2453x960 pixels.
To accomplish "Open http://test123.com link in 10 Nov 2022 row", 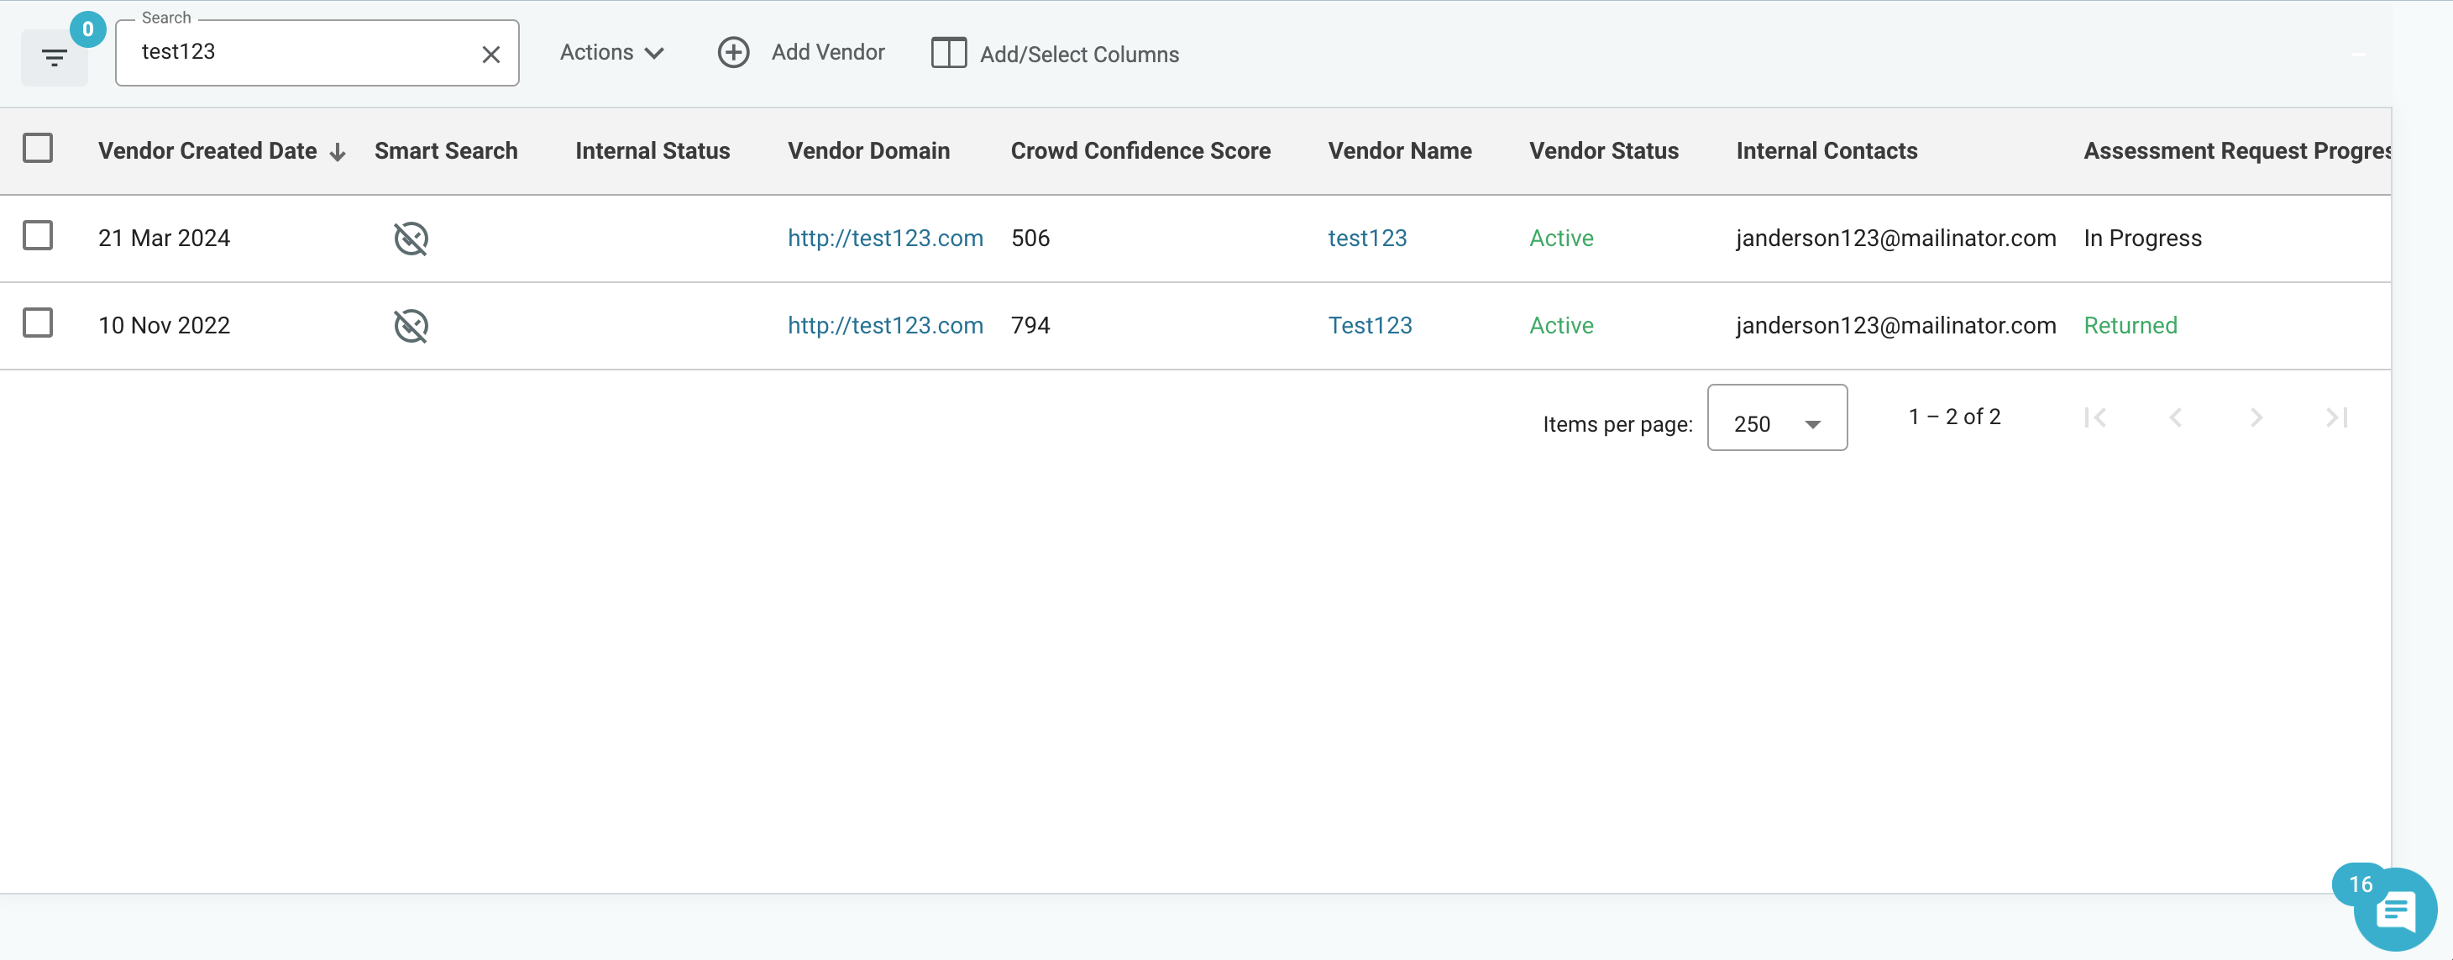I will pos(884,326).
